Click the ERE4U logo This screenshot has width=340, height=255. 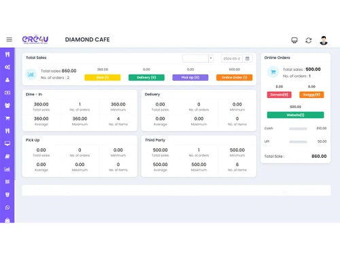point(35,39)
